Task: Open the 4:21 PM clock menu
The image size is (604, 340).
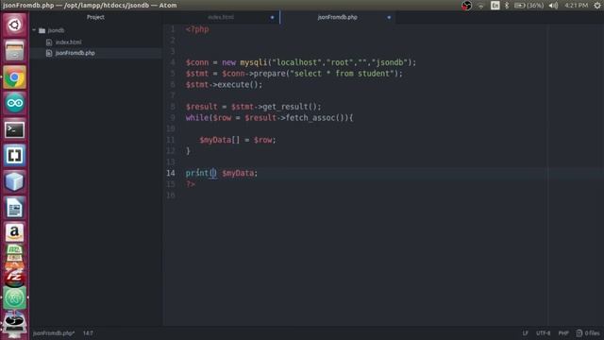Action: point(576,6)
